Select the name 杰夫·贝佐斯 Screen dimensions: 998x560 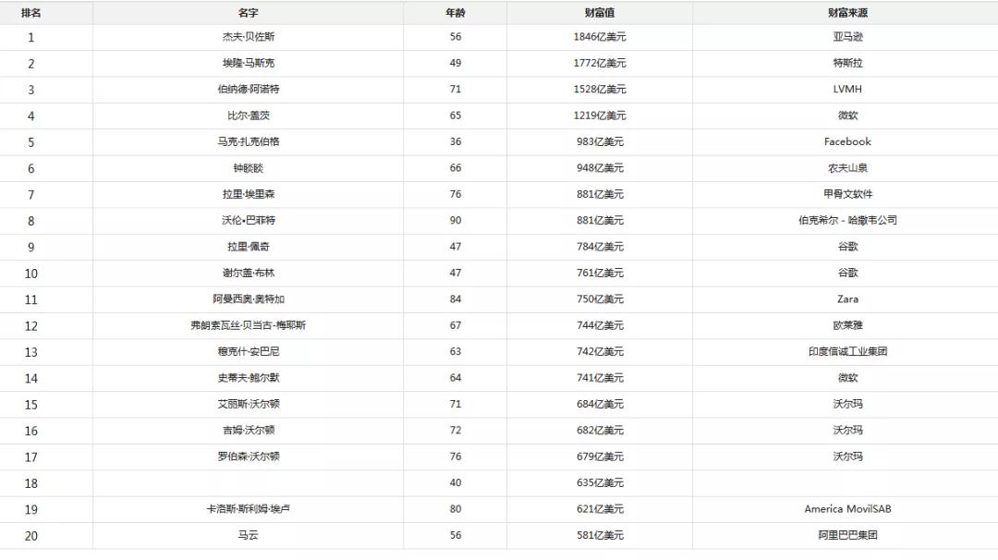[x=248, y=37]
